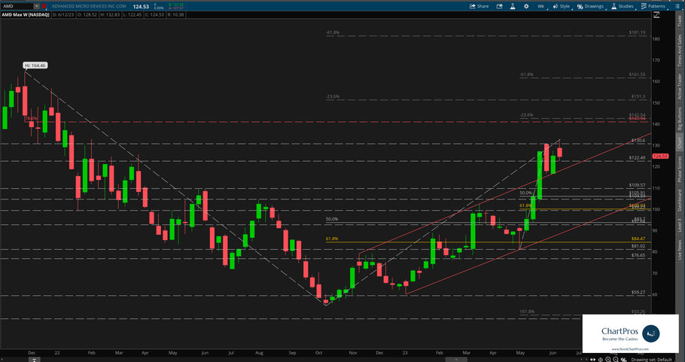The image size is (685, 362).
Task: Click the $81.02 price level label
Action: (638, 246)
